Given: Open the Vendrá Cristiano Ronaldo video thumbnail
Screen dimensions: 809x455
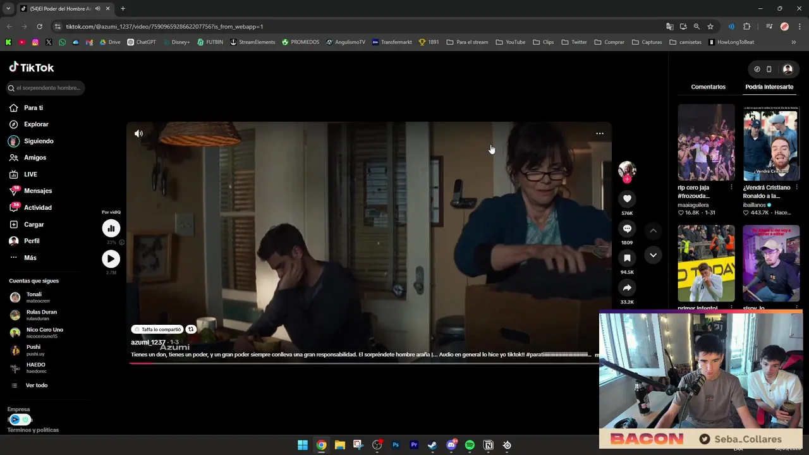Looking at the screenshot, I should (771, 143).
